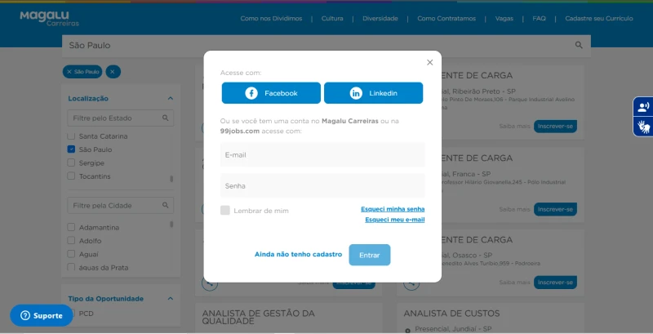Collapse the Localização filter section
This screenshot has width=653, height=334.
(x=170, y=98)
